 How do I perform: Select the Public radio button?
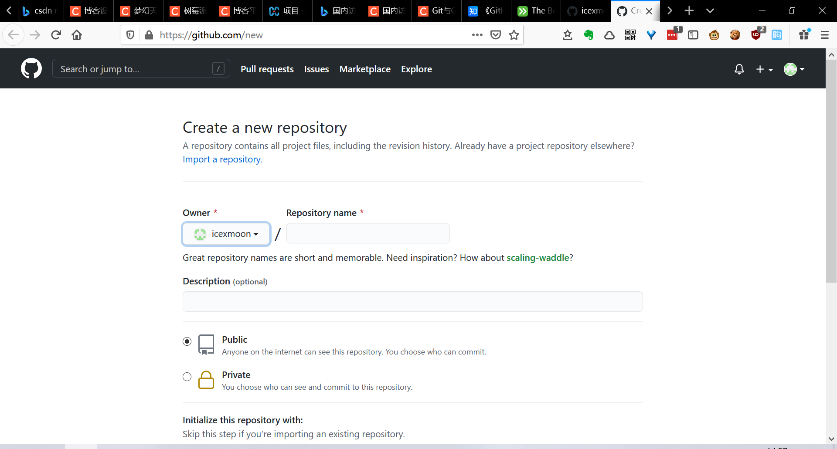point(187,341)
